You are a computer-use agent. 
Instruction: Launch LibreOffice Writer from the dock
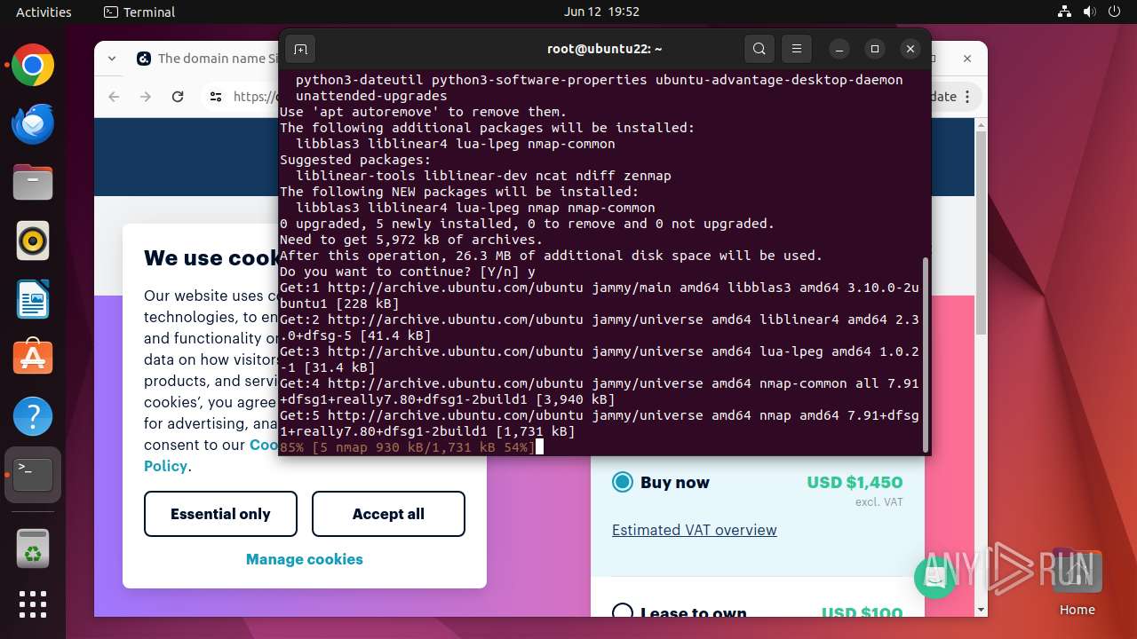click(x=33, y=299)
